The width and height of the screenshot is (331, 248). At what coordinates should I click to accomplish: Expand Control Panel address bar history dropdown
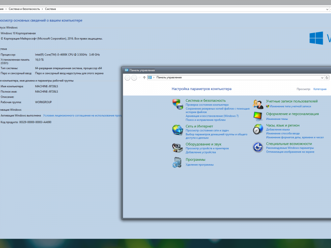point(322,78)
